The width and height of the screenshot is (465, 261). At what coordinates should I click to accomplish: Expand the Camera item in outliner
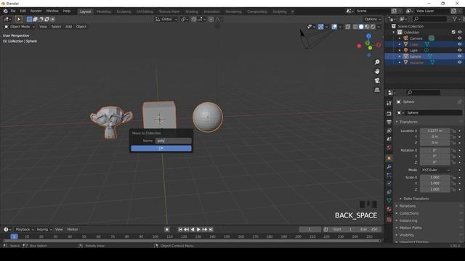[400, 38]
